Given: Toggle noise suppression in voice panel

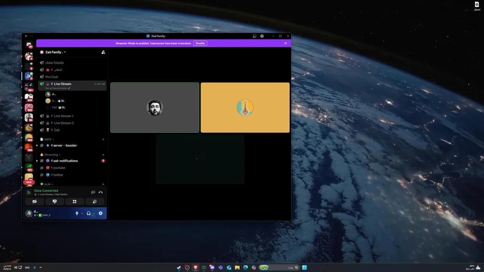Looking at the screenshot, I should 93,192.
